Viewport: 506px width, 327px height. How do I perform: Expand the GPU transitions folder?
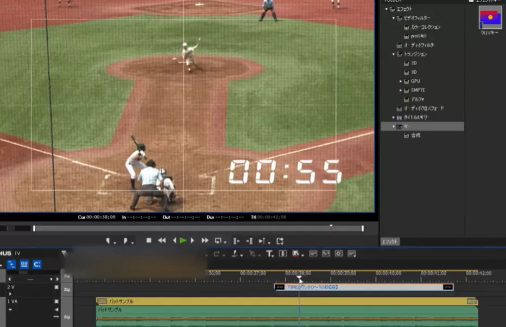(401, 81)
